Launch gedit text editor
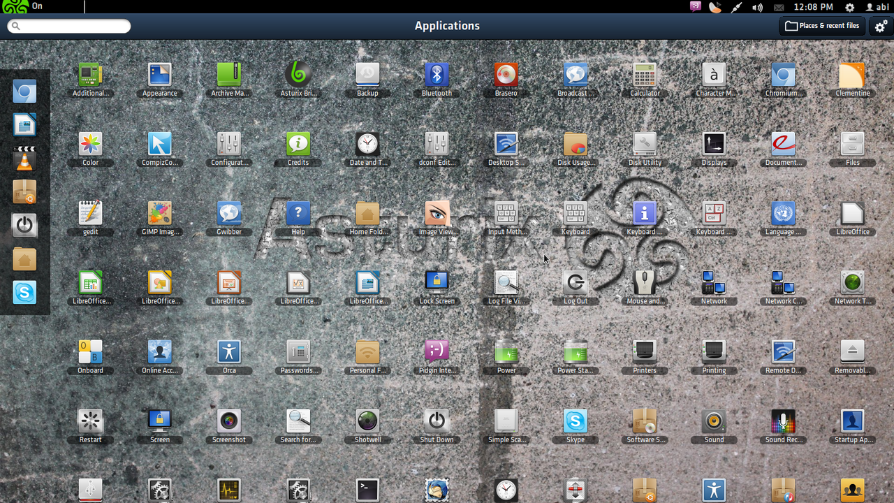894x503 pixels. [x=90, y=213]
